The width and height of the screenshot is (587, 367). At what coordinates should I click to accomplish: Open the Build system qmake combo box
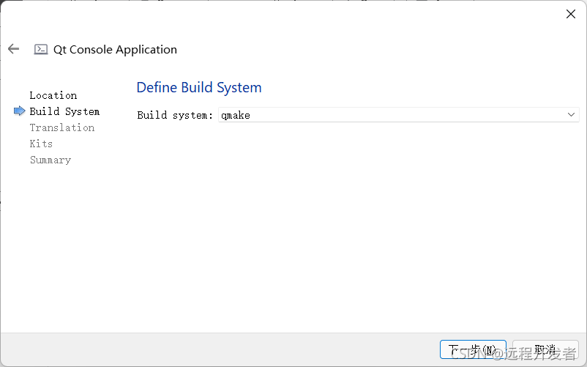[x=398, y=115]
